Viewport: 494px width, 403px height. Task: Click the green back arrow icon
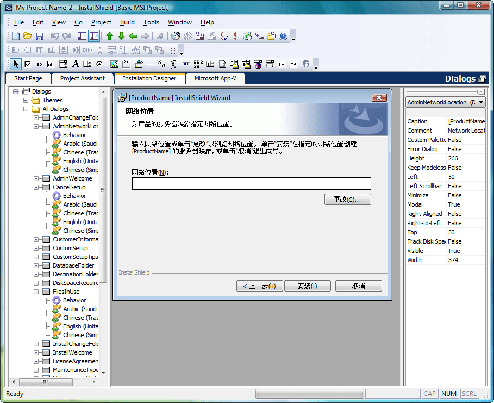[133, 36]
